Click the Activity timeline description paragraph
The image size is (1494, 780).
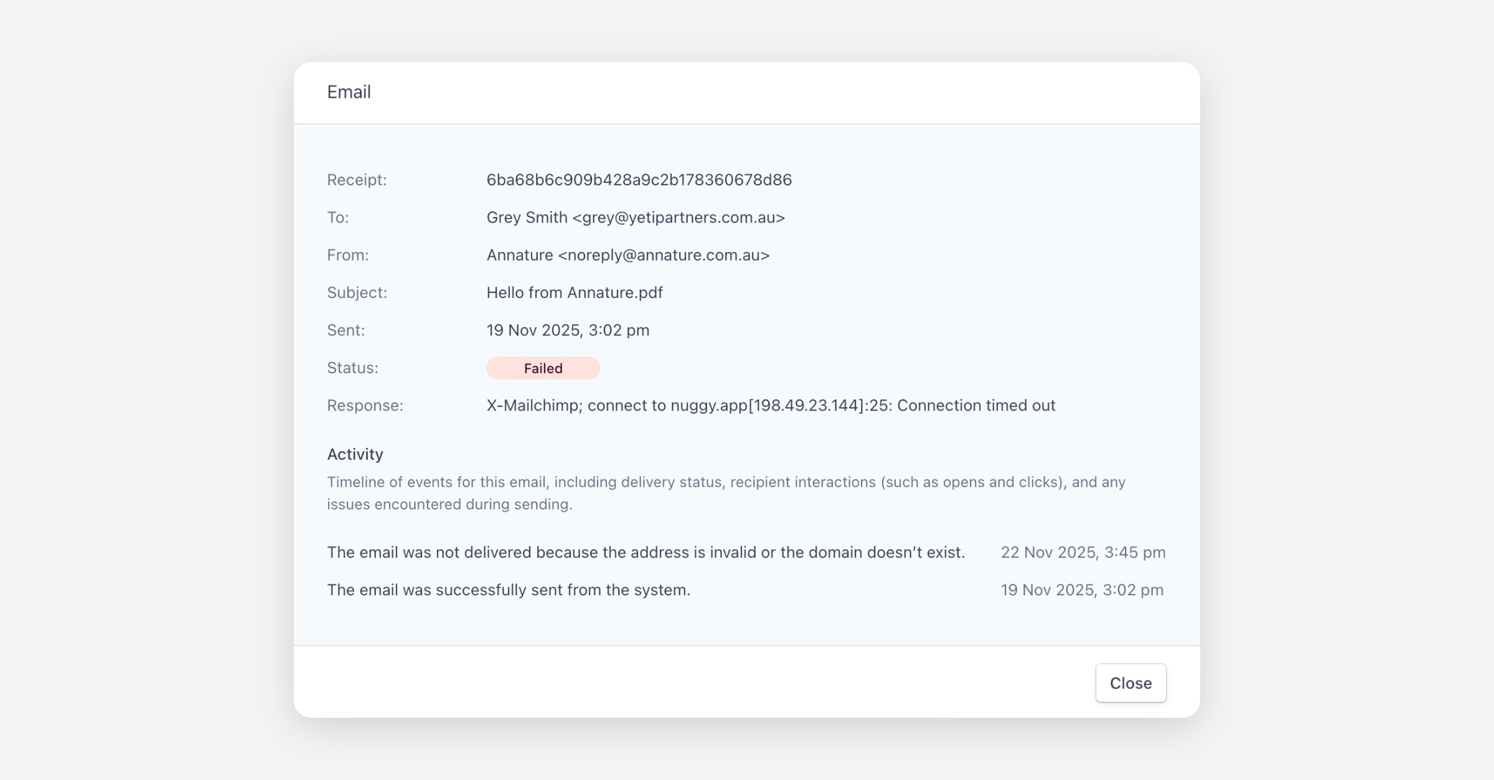(726, 493)
